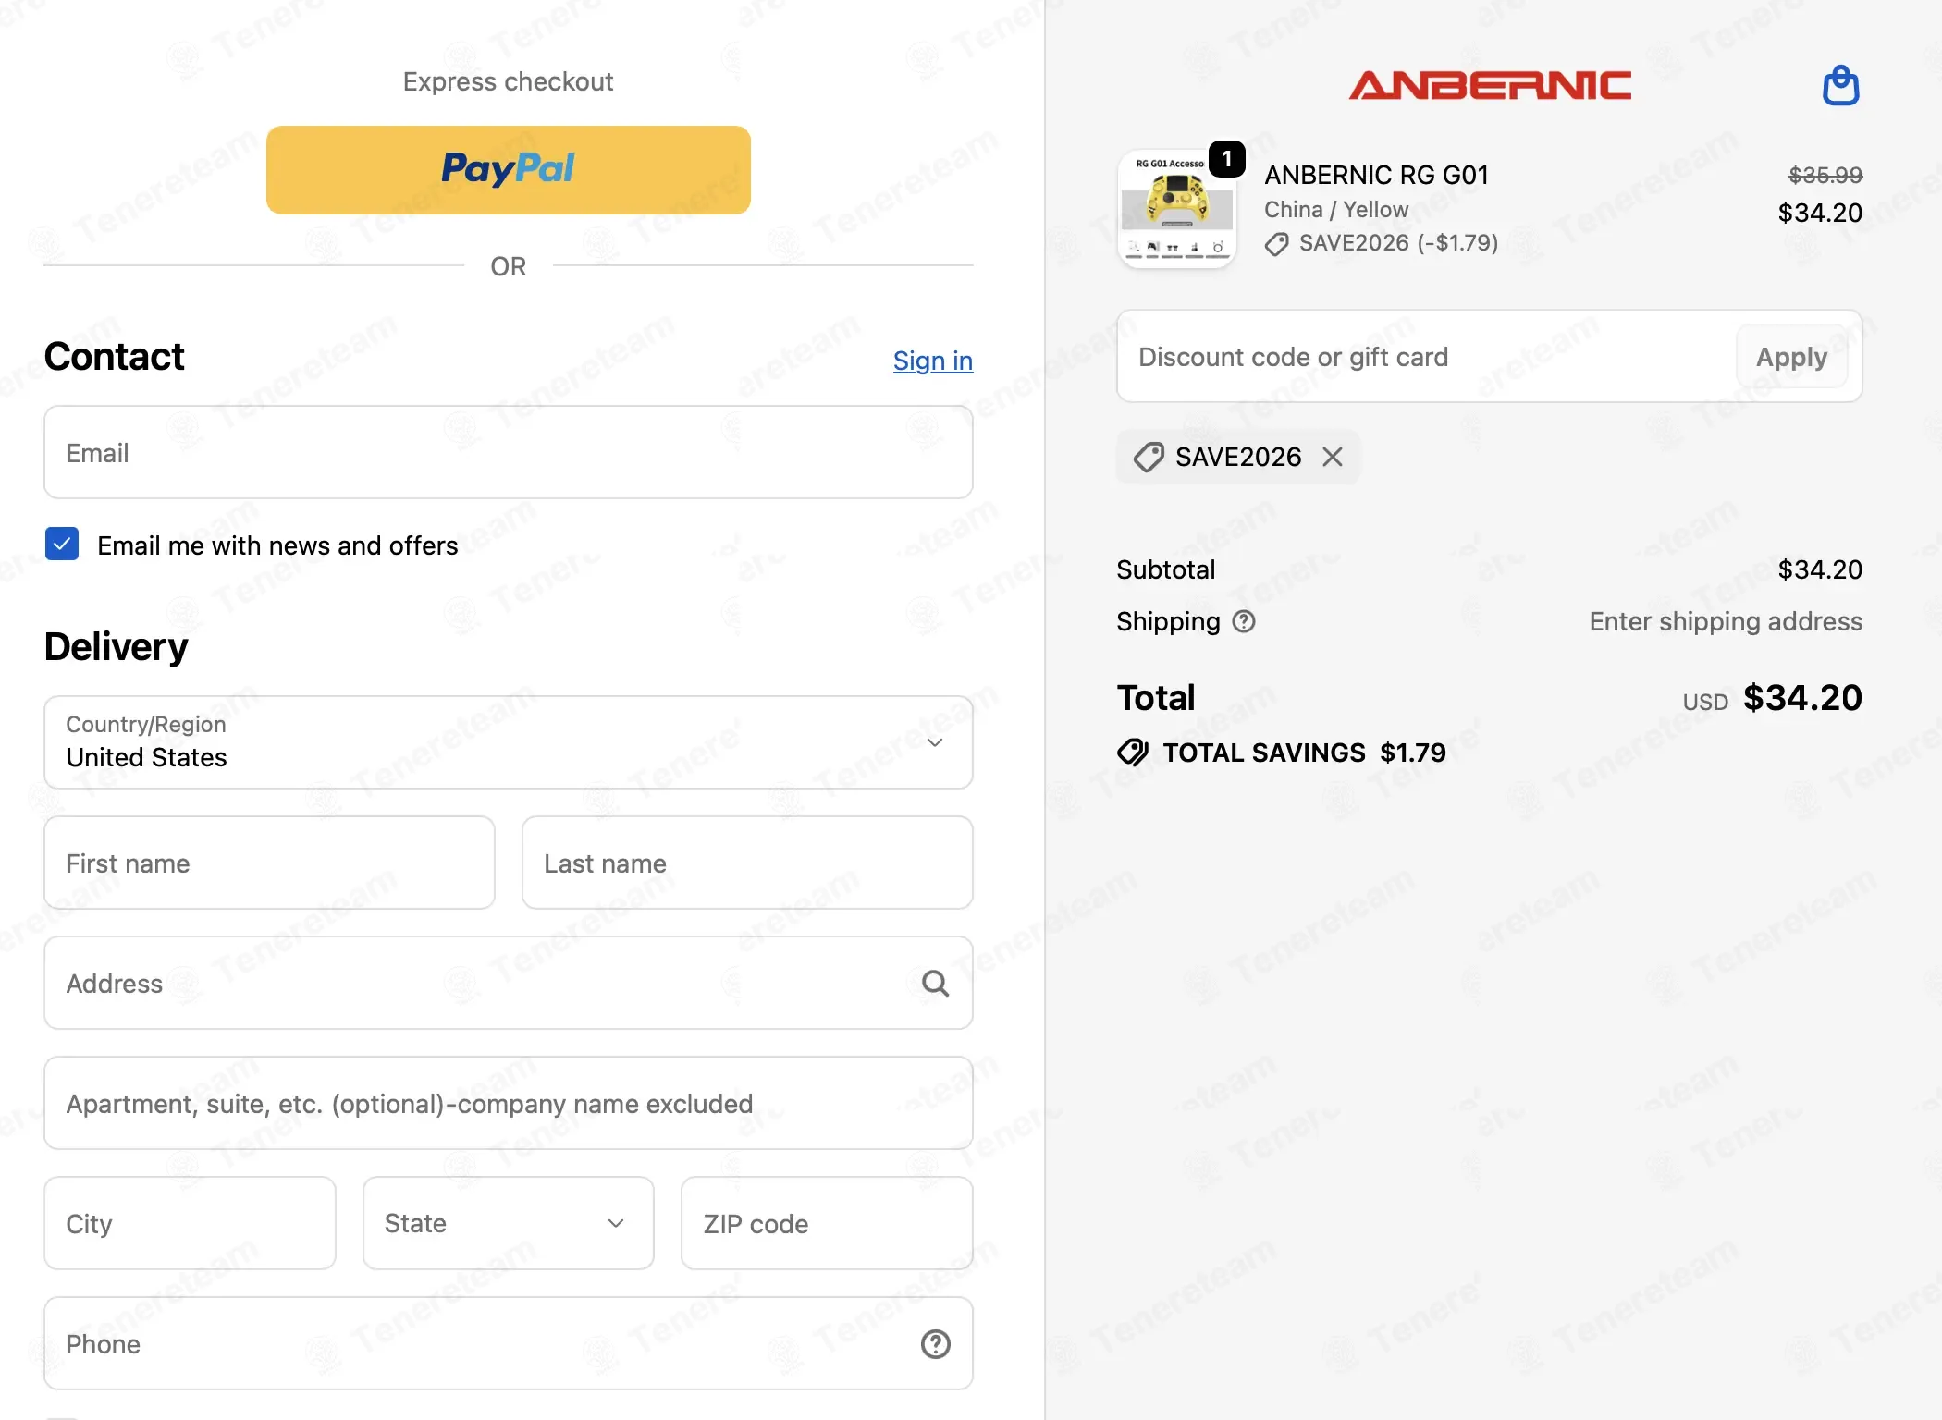
Task: Click the ANBERNIC store logo
Action: [x=1490, y=85]
